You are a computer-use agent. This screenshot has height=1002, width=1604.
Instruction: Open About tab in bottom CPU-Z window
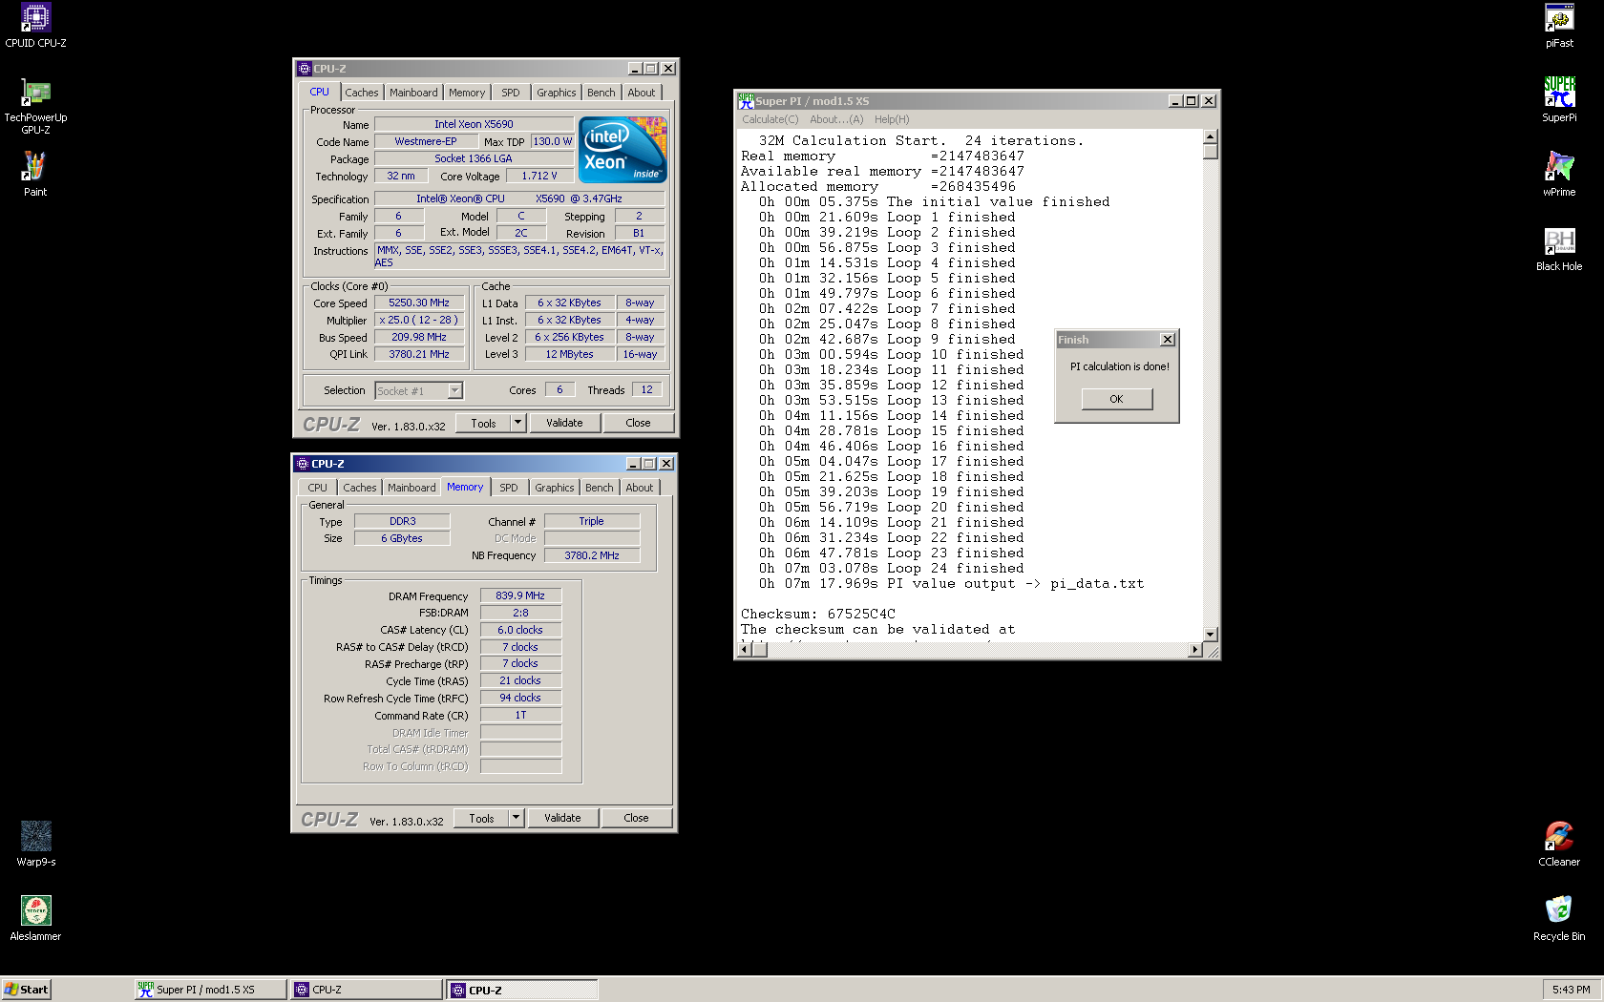tap(640, 488)
